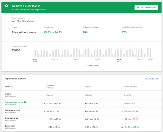Click the Nov 9 2016 chart axis label
The height and width of the screenshot is (132, 163).
(x=35, y=61)
